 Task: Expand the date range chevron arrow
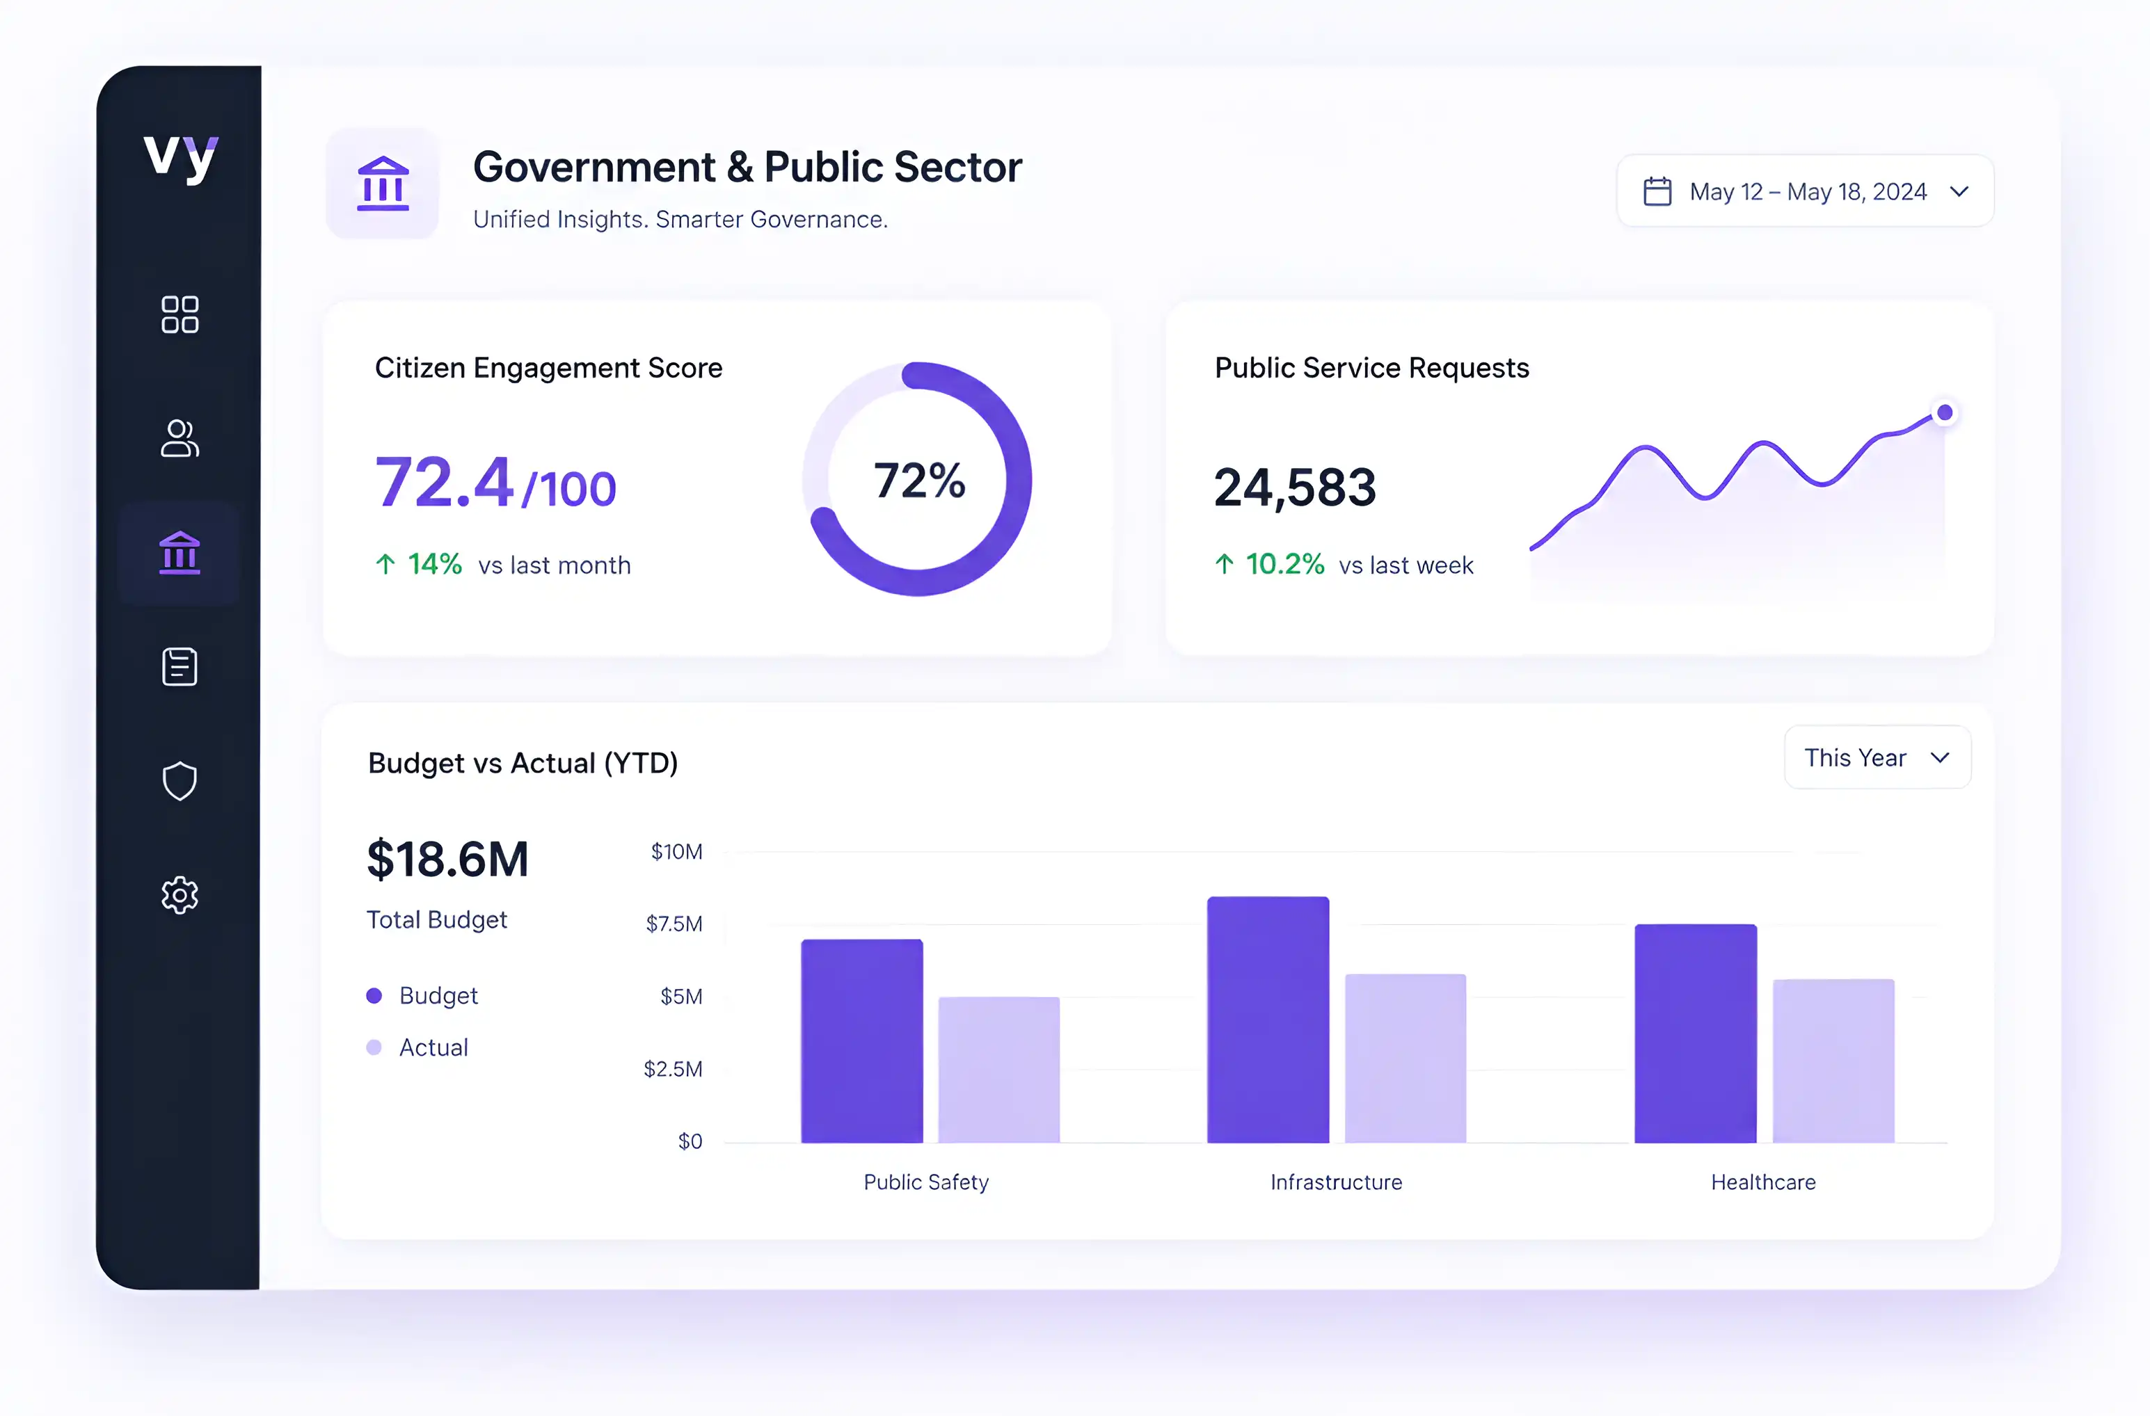point(1959,191)
